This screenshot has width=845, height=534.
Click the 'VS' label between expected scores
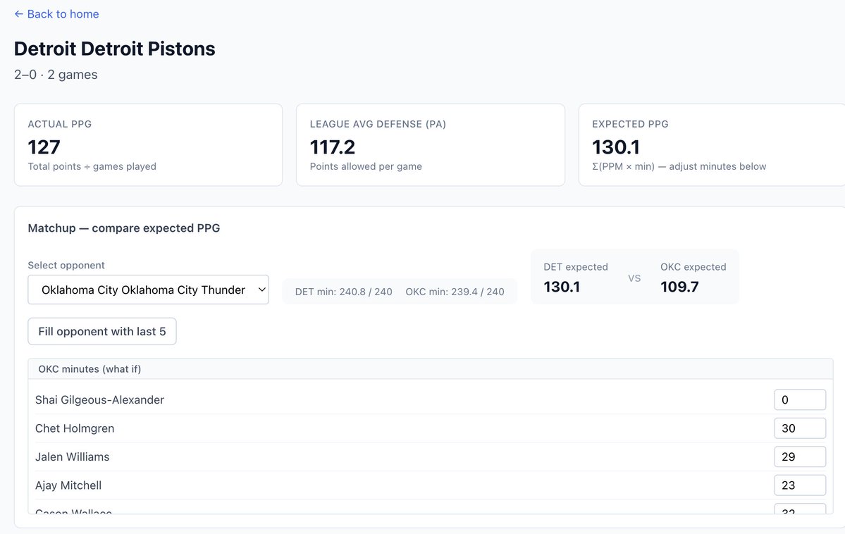tap(634, 278)
